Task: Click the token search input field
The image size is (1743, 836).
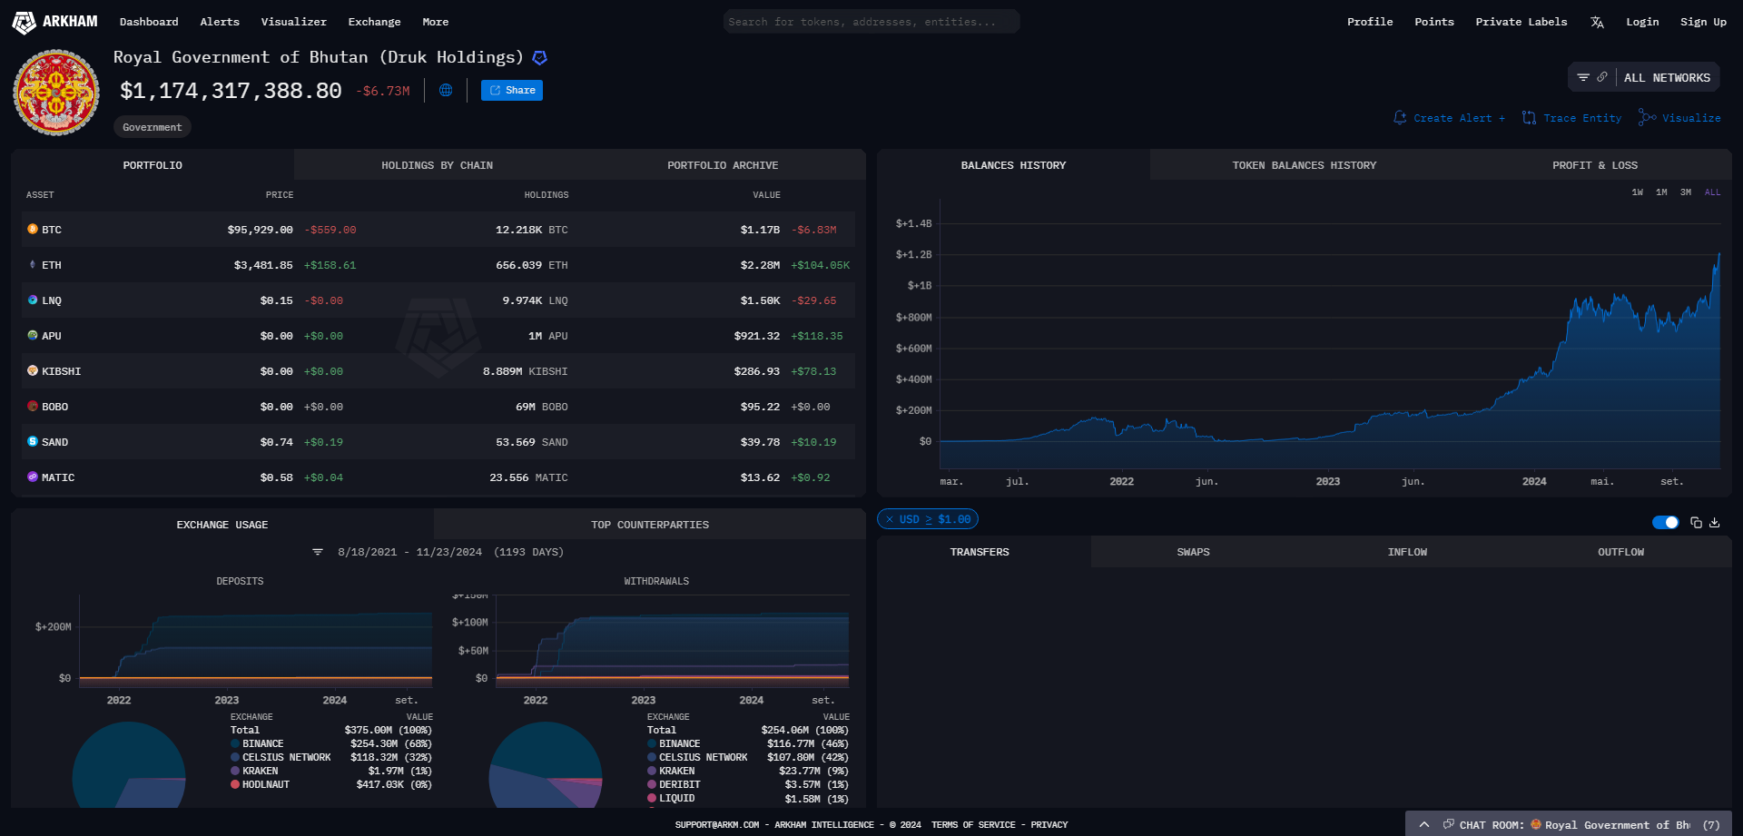Action: pos(871,22)
